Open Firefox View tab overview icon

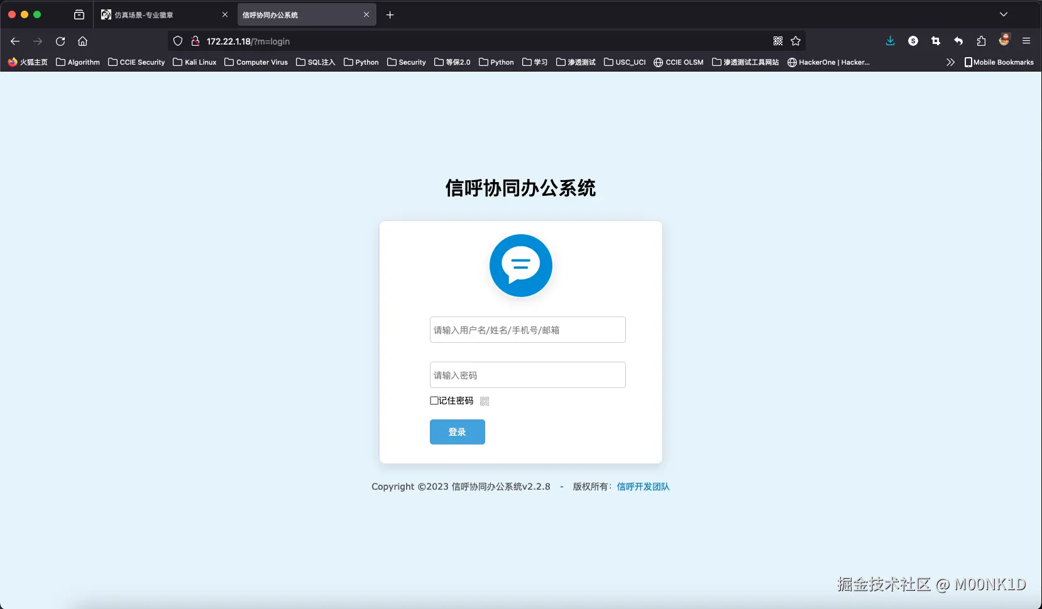pos(79,14)
